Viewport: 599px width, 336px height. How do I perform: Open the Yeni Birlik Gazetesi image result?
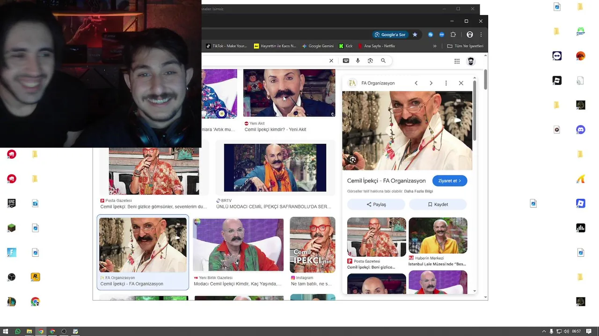tap(238, 244)
